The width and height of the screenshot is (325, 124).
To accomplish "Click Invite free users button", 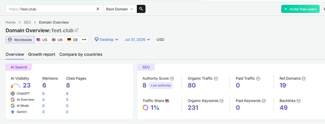I will (300, 9).
